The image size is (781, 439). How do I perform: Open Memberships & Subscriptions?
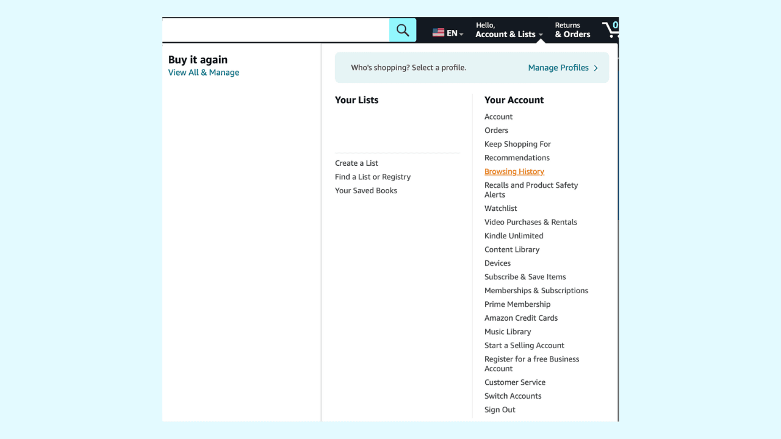[x=536, y=291]
